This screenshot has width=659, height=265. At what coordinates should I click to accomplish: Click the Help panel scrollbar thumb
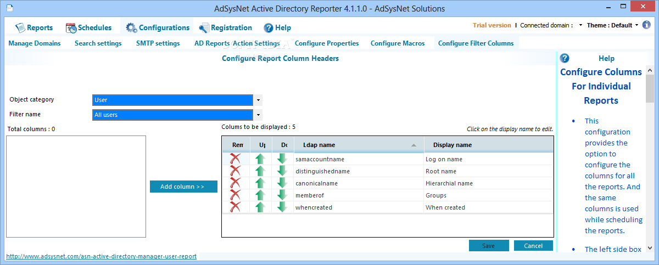click(x=650, y=89)
